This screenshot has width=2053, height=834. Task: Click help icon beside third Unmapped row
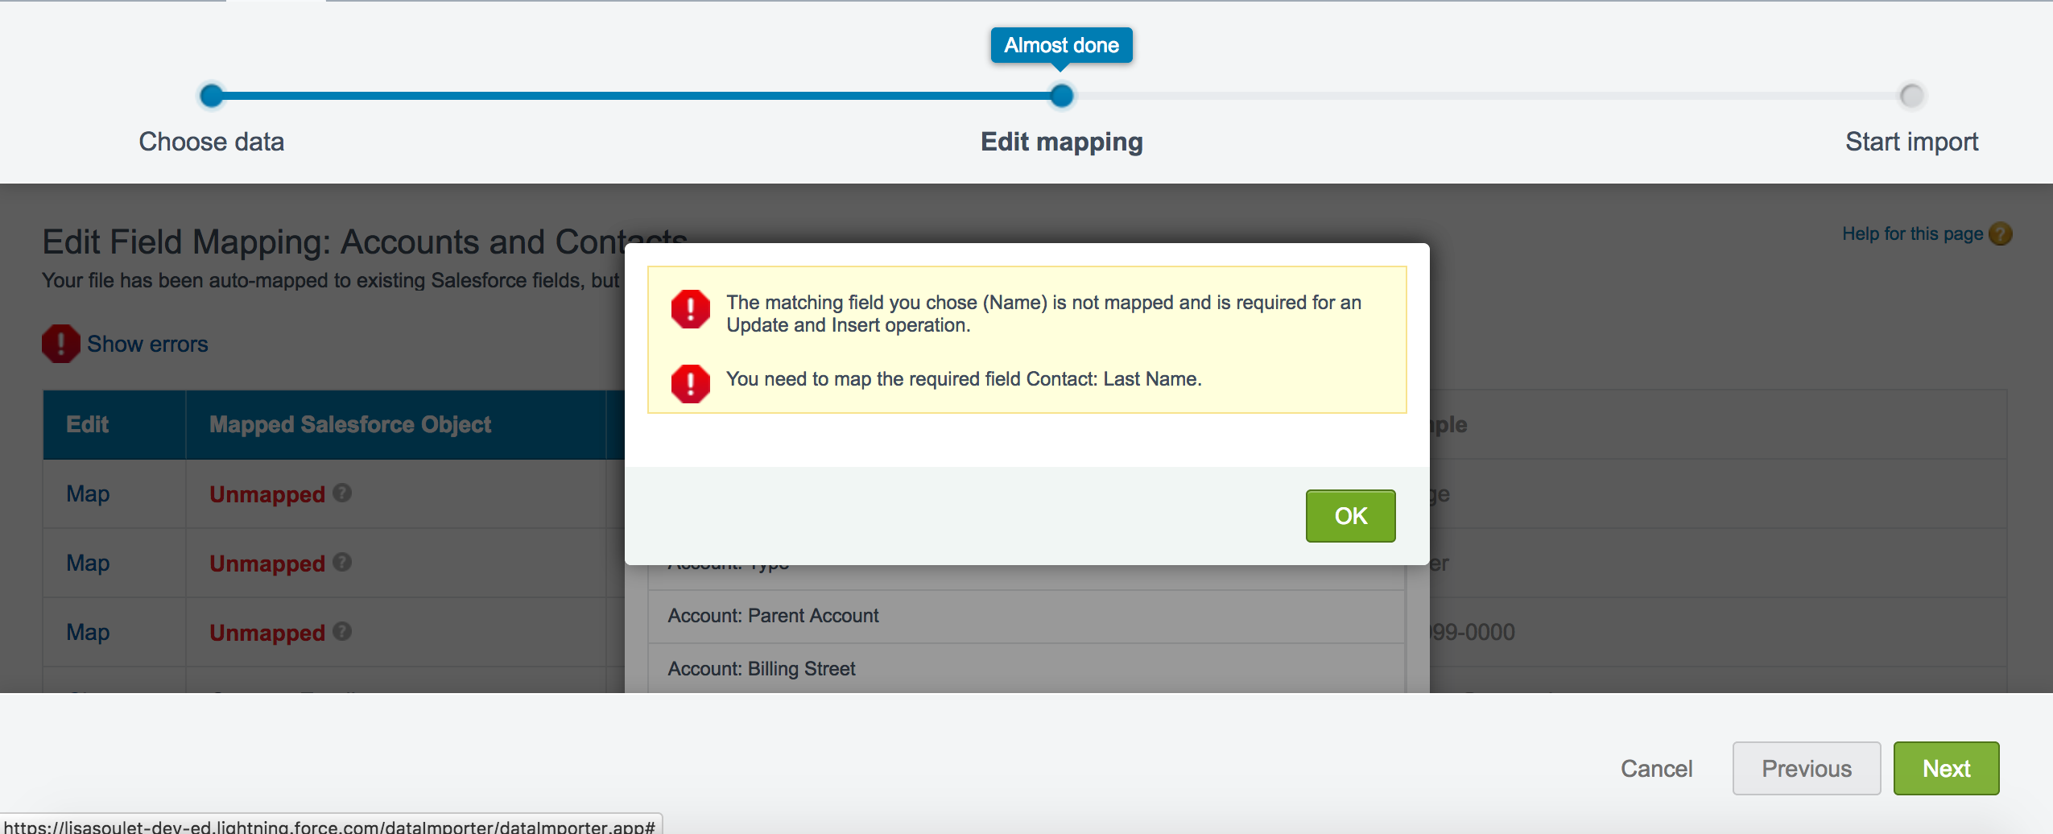342,631
